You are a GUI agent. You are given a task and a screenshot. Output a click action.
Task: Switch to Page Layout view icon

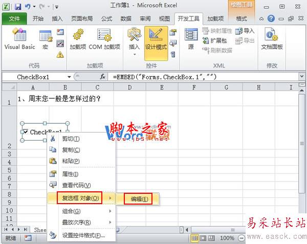tap(203, 238)
